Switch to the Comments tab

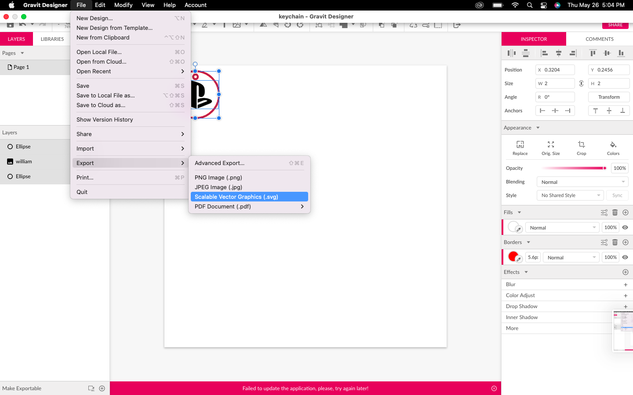[x=600, y=39]
